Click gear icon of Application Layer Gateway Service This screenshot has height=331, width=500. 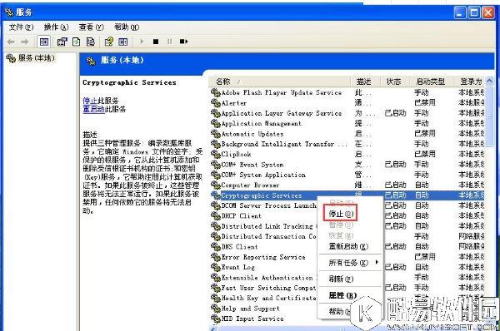coord(216,113)
